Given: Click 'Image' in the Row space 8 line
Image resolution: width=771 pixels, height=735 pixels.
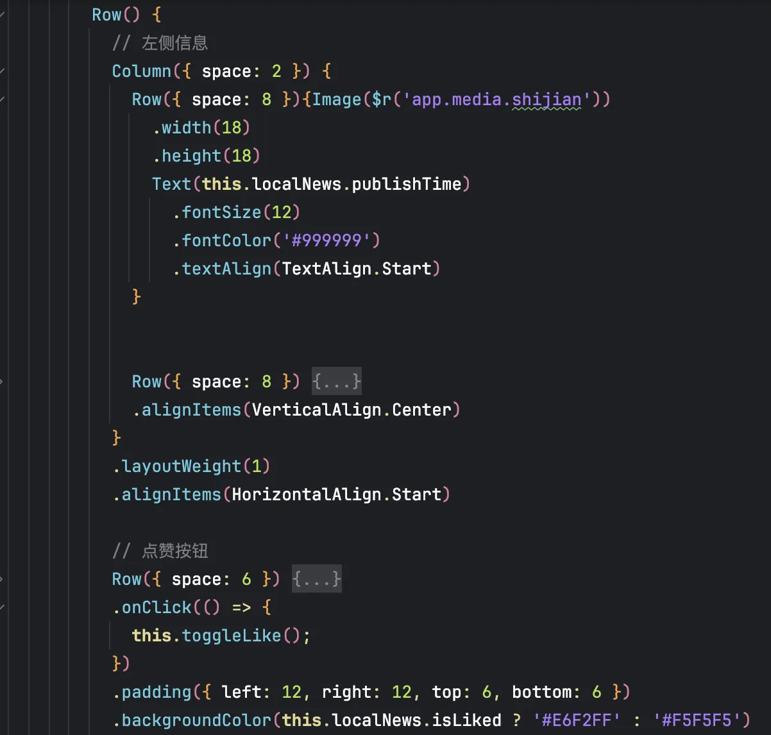Looking at the screenshot, I should pos(337,99).
